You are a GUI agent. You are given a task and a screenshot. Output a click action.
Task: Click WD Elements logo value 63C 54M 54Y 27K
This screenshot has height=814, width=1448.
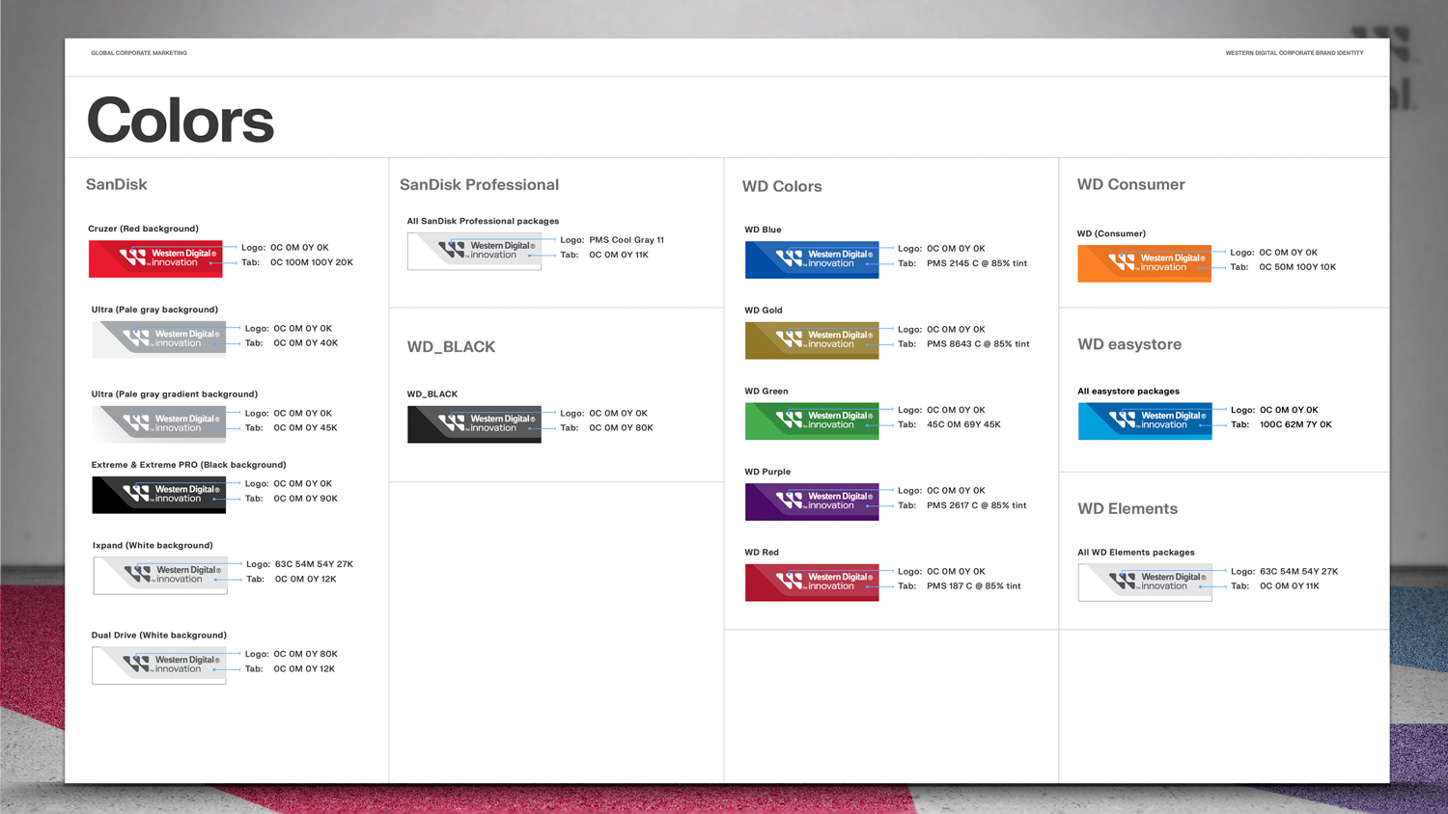click(1298, 572)
